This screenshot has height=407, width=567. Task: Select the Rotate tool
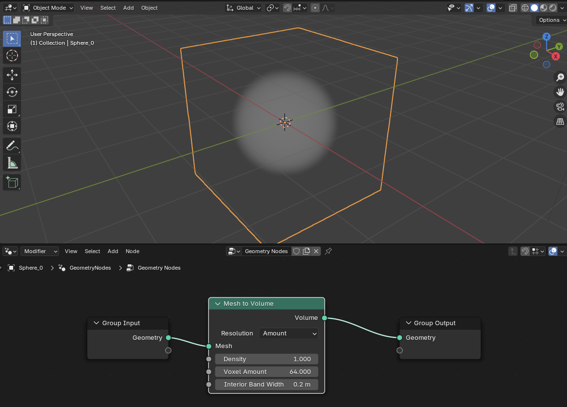coord(12,92)
